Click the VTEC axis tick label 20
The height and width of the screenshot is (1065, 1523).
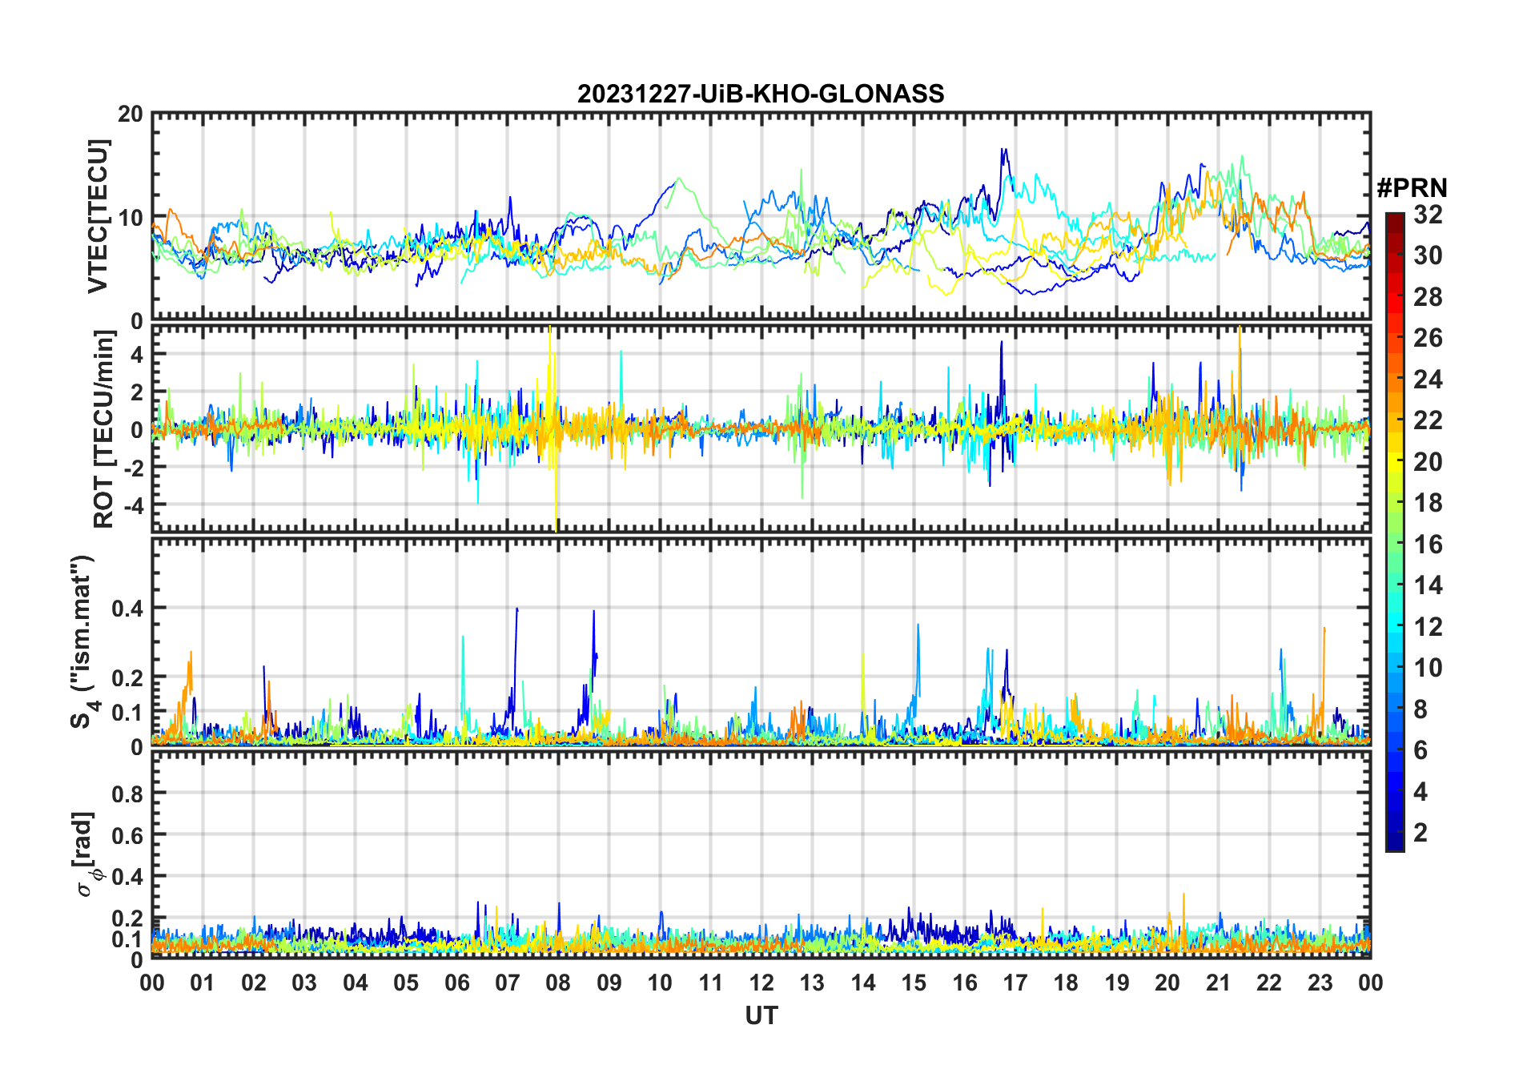pos(131,115)
